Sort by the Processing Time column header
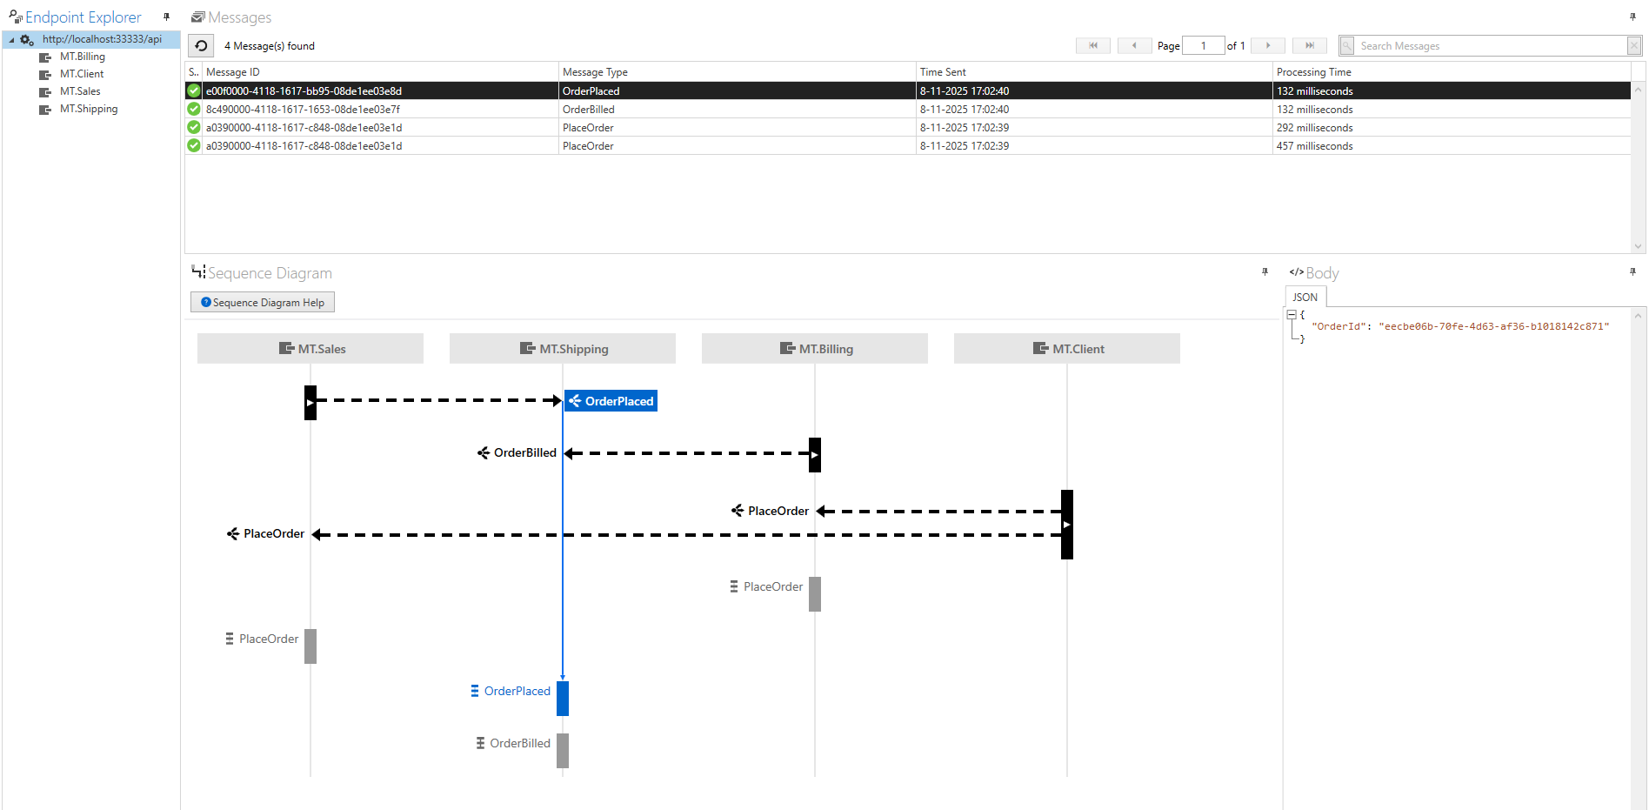 coord(1313,72)
